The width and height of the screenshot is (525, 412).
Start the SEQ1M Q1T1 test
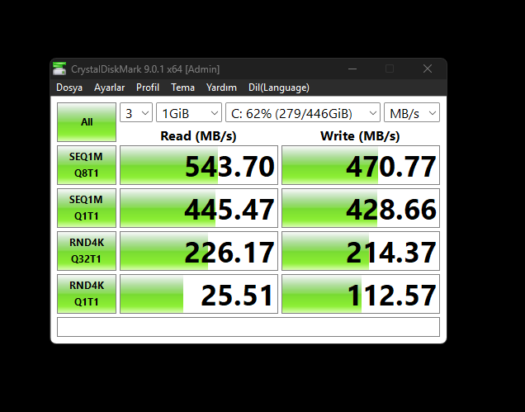click(x=87, y=208)
